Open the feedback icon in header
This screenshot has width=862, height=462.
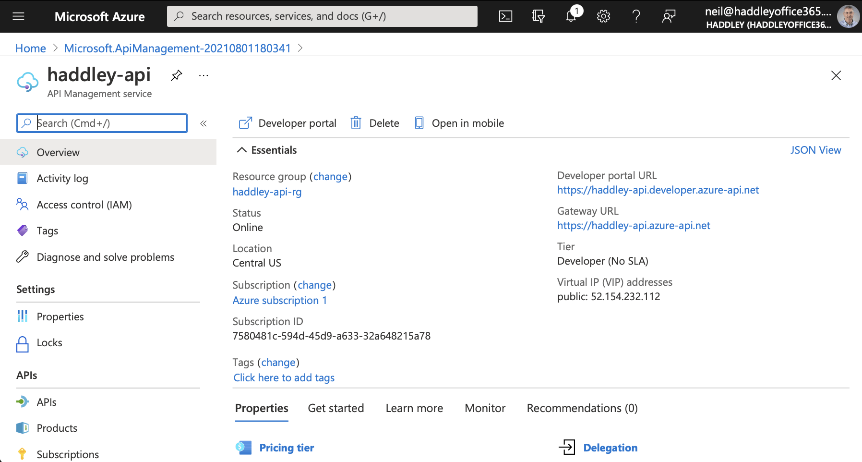coord(669,16)
